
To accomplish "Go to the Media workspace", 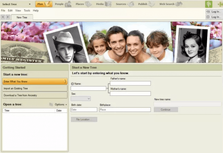I will tap(103, 4).
